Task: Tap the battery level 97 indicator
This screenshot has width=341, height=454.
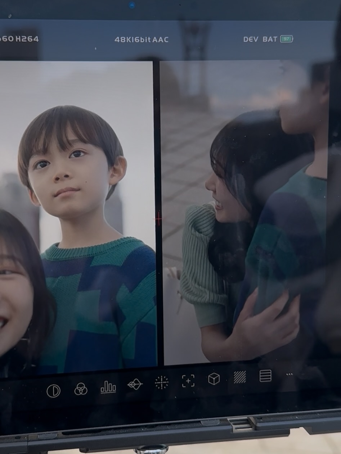Action: (x=287, y=39)
